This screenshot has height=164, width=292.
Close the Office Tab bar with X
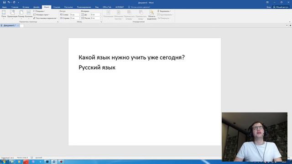[290, 26]
